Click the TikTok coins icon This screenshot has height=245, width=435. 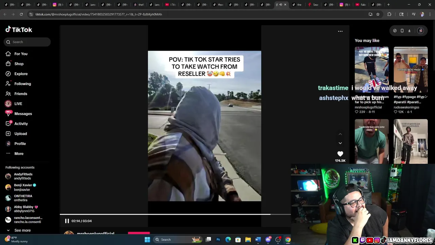tap(395, 31)
